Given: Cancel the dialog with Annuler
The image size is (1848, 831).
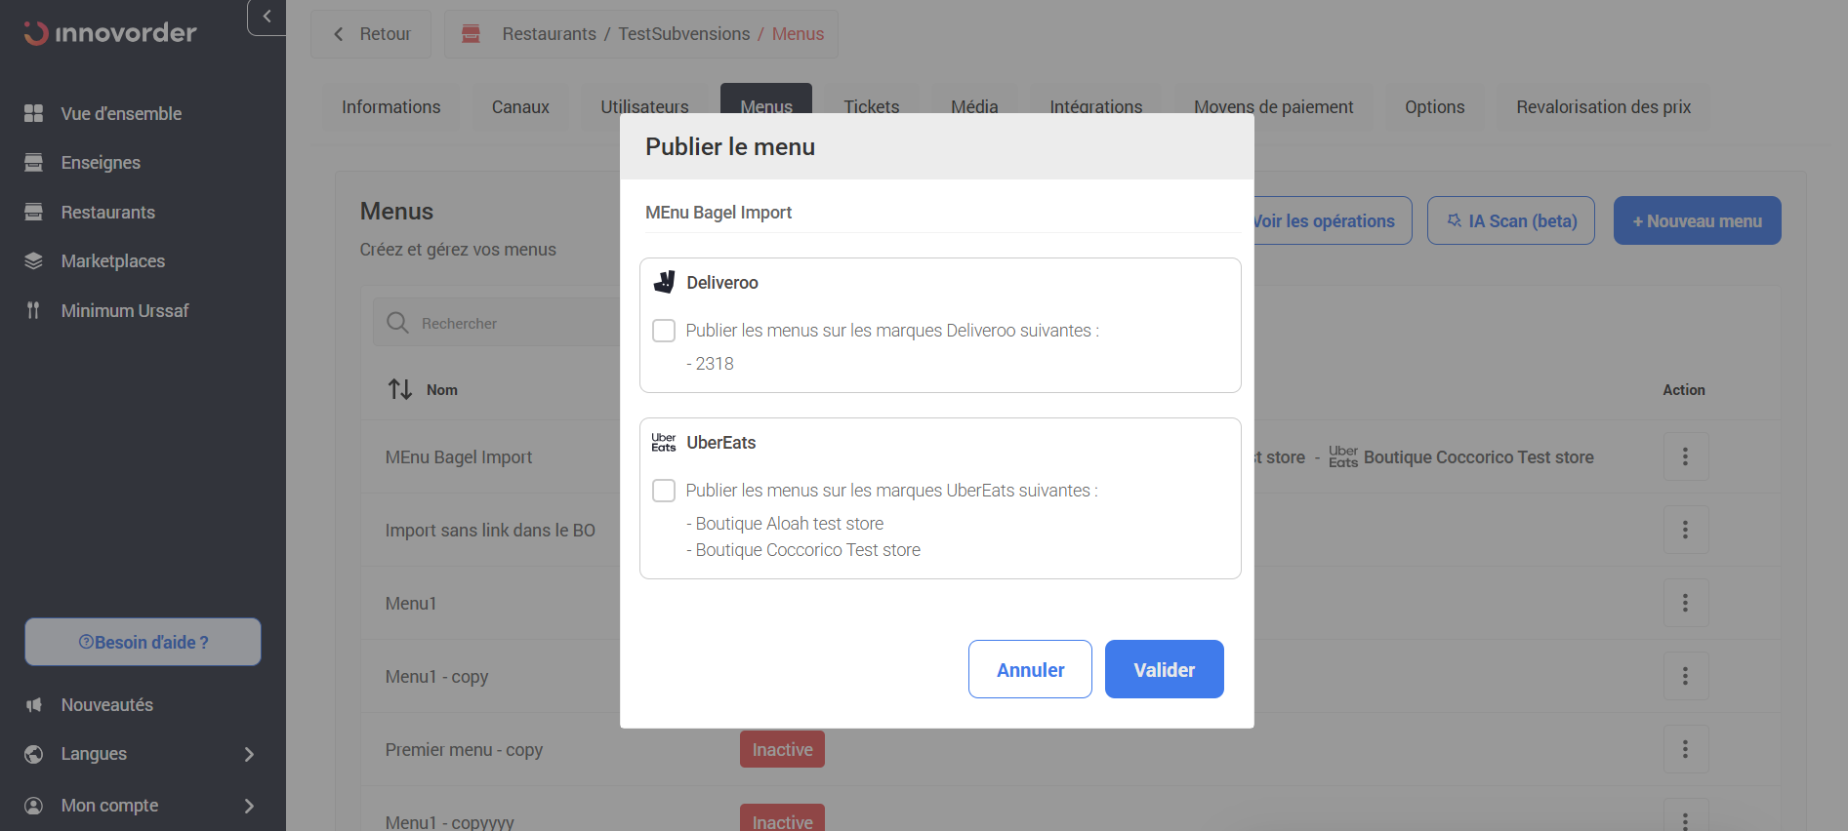Looking at the screenshot, I should click(1030, 669).
